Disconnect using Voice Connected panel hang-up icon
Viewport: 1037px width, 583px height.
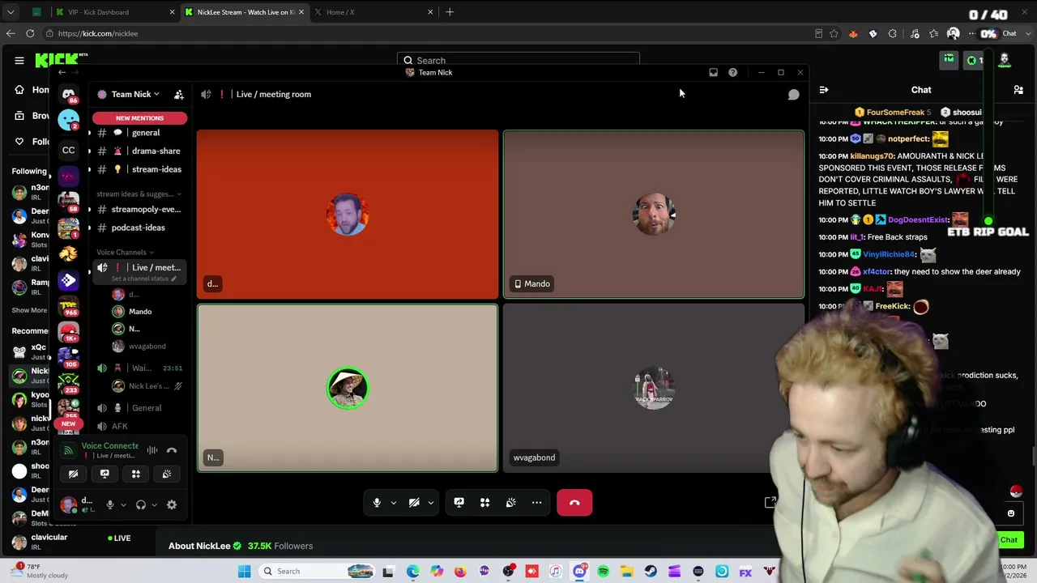tap(172, 450)
